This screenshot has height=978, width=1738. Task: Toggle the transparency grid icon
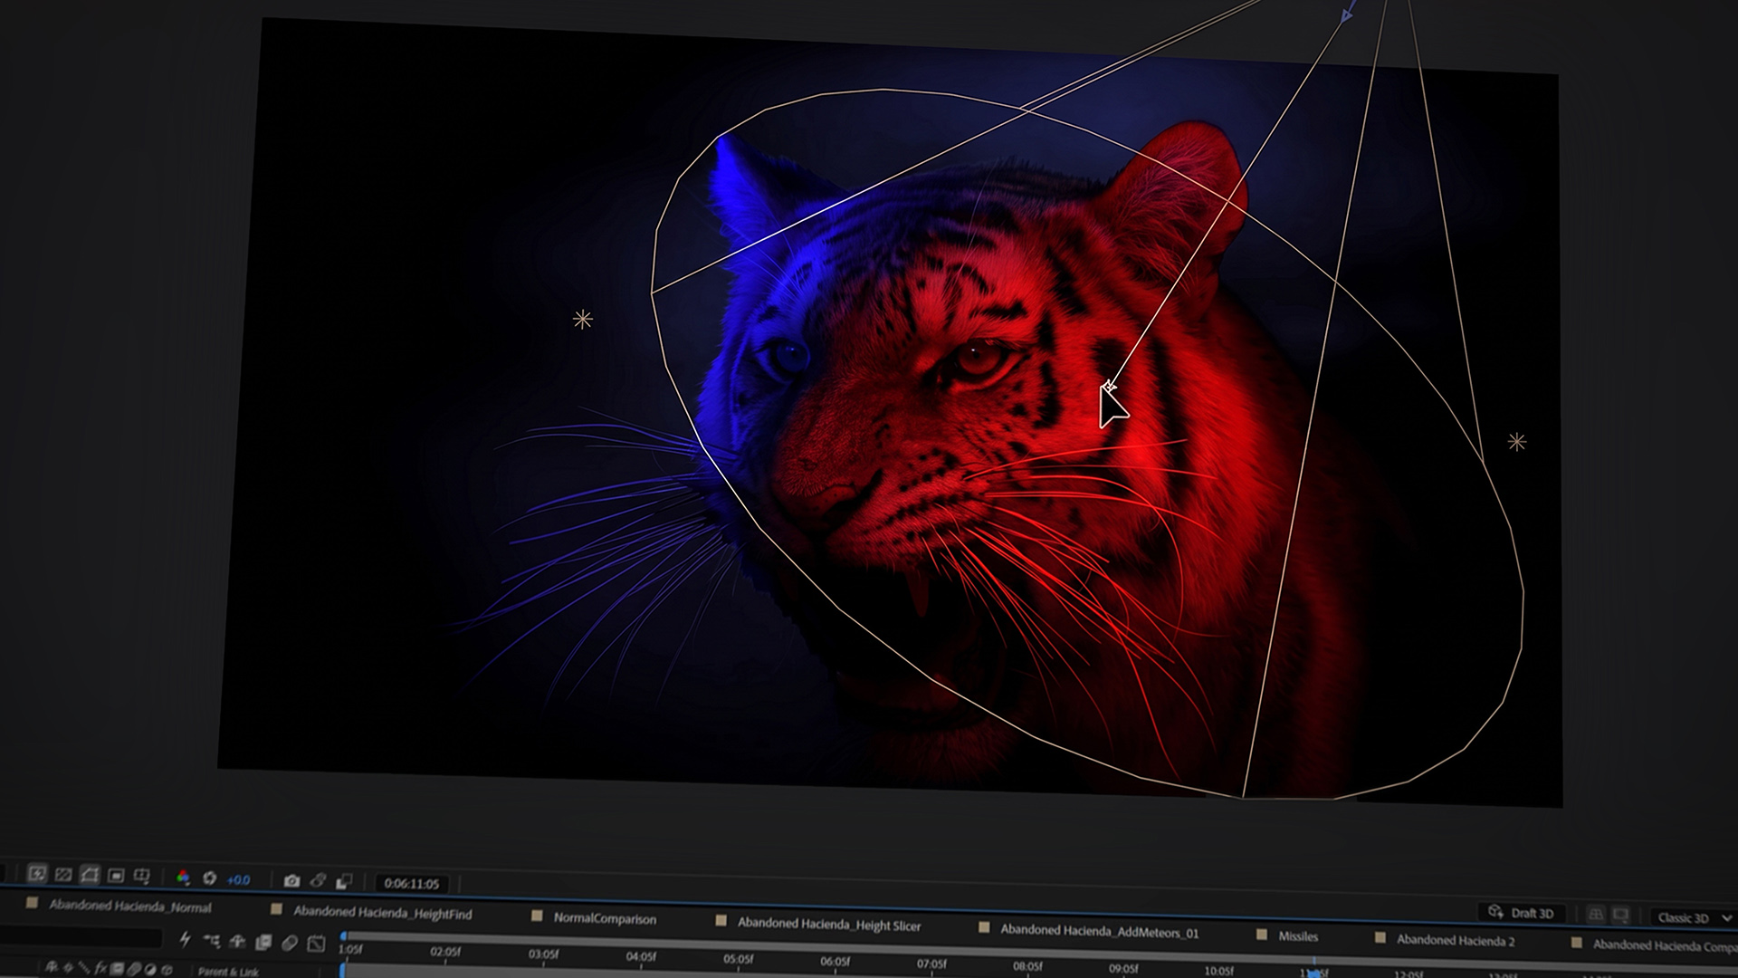coord(63,875)
